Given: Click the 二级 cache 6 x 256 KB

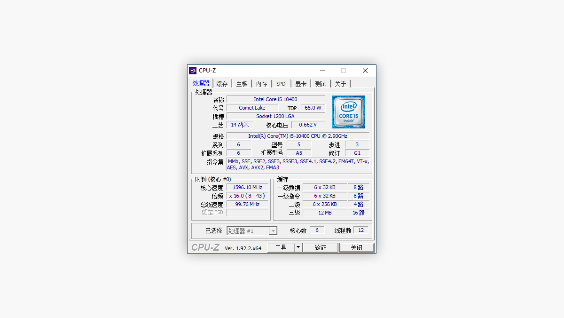Looking at the screenshot, I should (325, 204).
